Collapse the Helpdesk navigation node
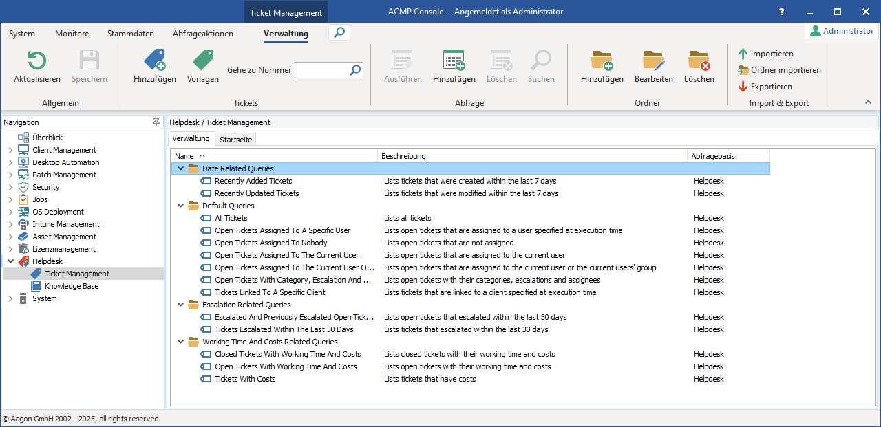The height and width of the screenshot is (427, 881). pyautogui.click(x=10, y=261)
